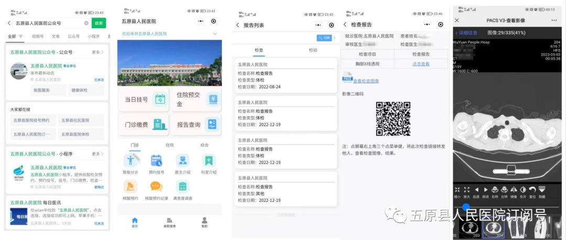The image size is (566, 240).
Task: Open the 报告查询 card
Action: pos(196,124)
